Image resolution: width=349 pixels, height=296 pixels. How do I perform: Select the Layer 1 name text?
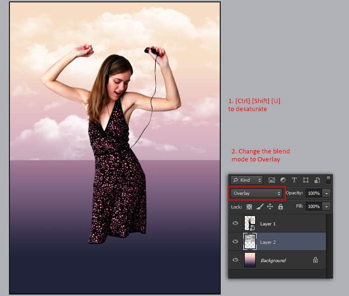pyautogui.click(x=268, y=224)
